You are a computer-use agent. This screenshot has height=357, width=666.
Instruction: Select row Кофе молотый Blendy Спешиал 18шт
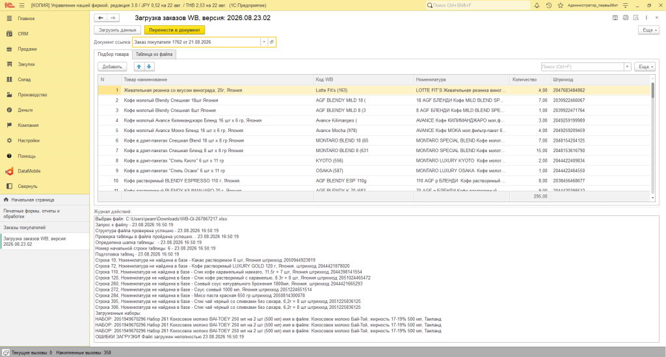(374, 100)
